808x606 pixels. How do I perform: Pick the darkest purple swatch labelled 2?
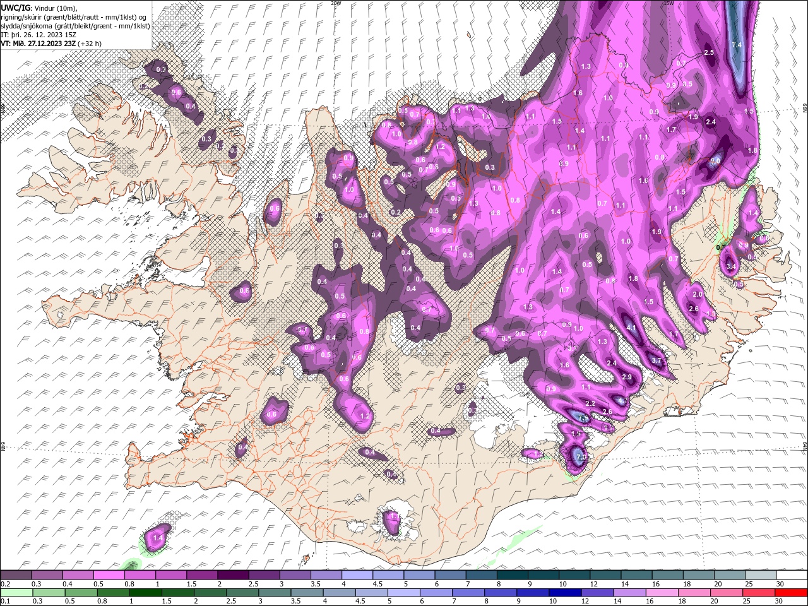pyautogui.click(x=233, y=575)
